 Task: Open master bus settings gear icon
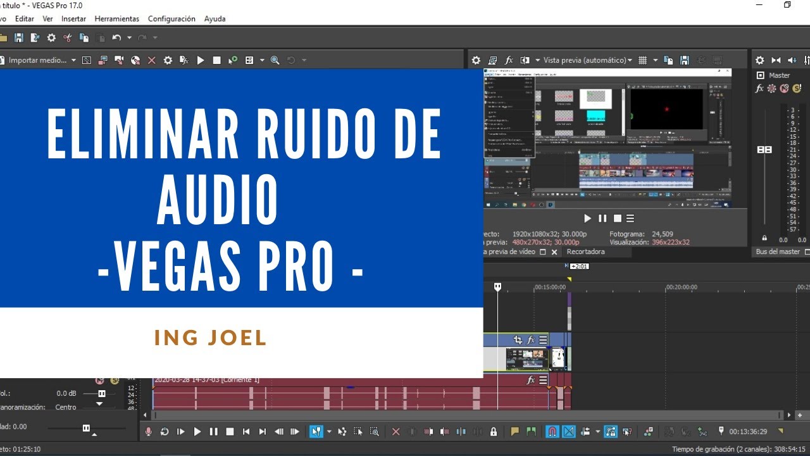click(x=760, y=60)
